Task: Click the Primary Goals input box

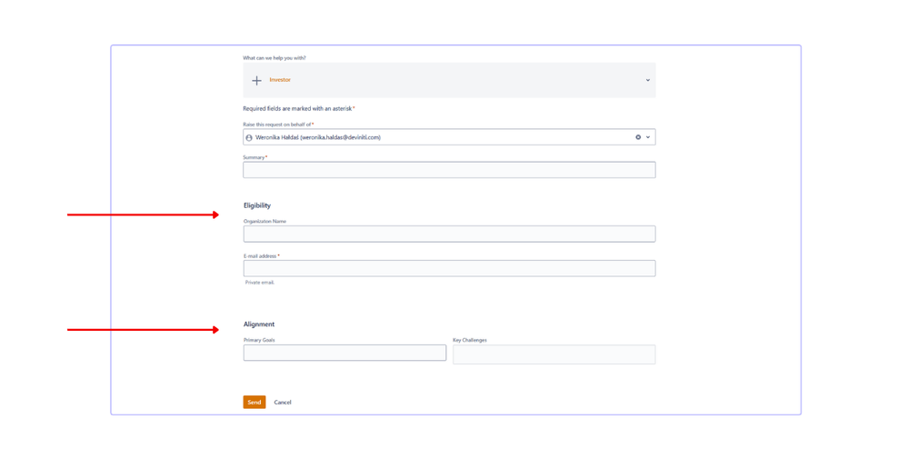Action: click(x=344, y=353)
